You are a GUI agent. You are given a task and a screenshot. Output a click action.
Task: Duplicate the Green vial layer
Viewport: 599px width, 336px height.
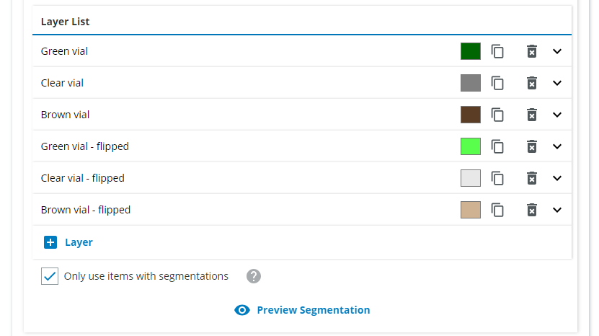click(497, 51)
